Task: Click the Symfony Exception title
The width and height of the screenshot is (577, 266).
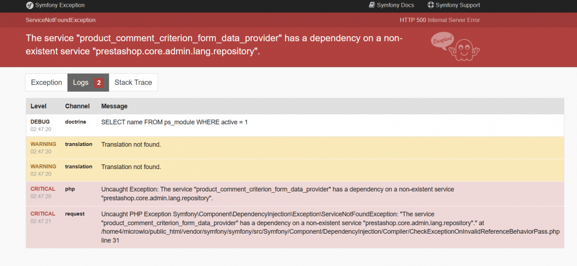Action: point(59,5)
